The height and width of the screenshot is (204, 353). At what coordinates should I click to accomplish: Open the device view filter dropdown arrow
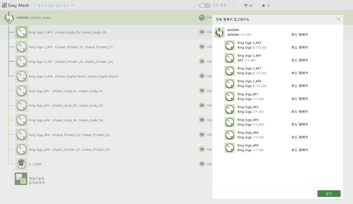(x=72, y=6)
